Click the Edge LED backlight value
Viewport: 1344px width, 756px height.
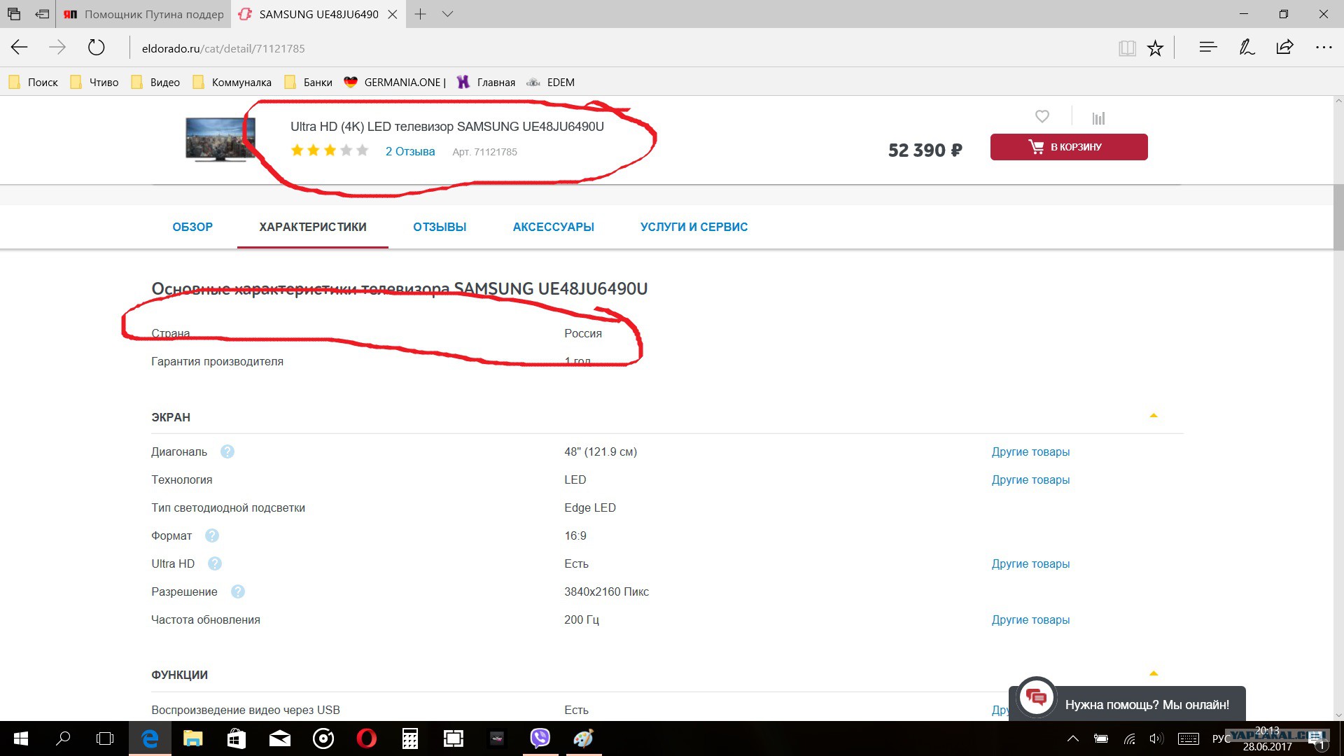point(590,507)
